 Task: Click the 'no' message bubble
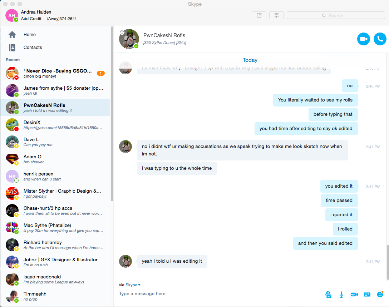pyautogui.click(x=350, y=86)
